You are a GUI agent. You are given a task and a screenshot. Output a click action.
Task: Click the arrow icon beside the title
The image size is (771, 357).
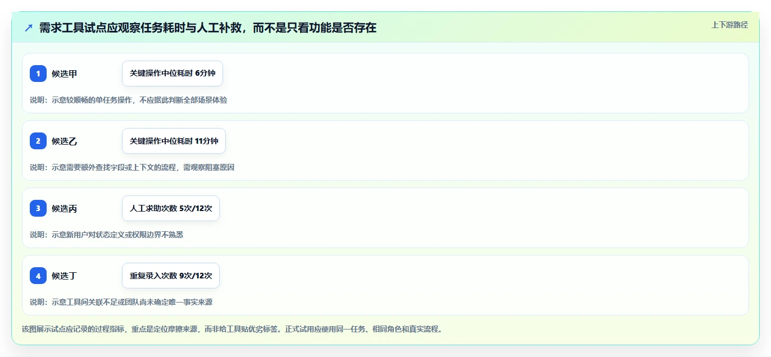[29, 28]
